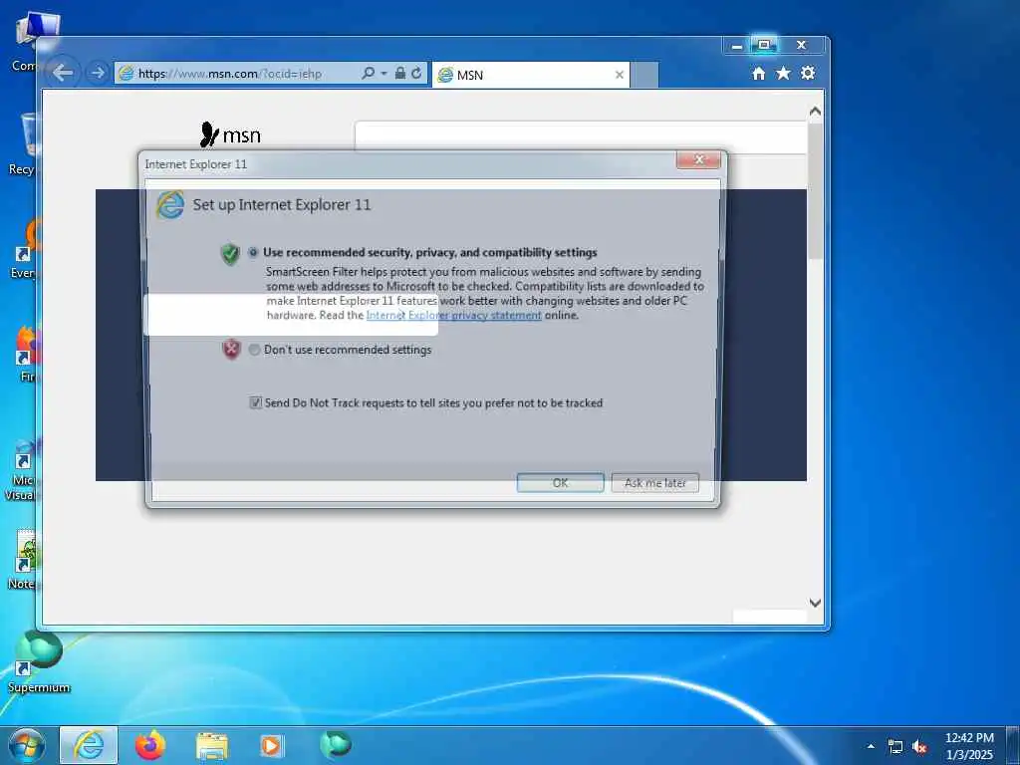This screenshot has width=1020, height=765.
Task: Click the msn butterfly logo
Action: pos(230,134)
